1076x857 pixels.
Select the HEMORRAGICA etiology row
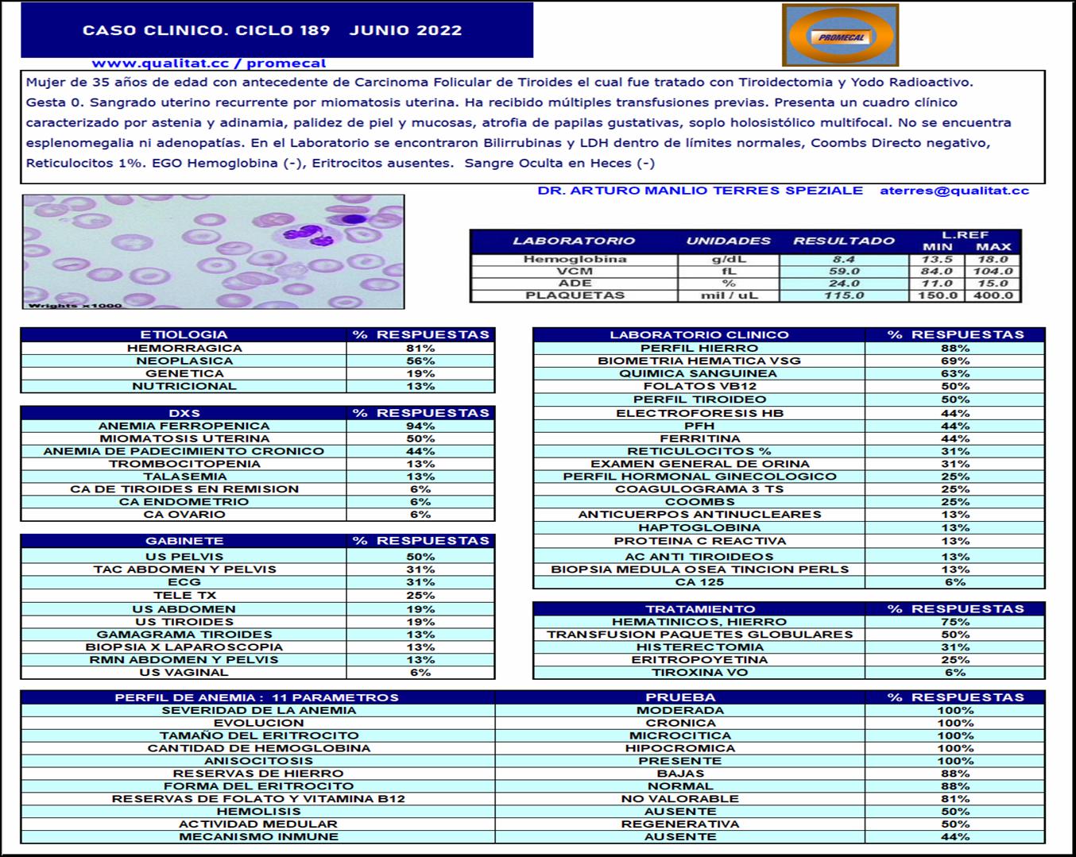point(257,348)
